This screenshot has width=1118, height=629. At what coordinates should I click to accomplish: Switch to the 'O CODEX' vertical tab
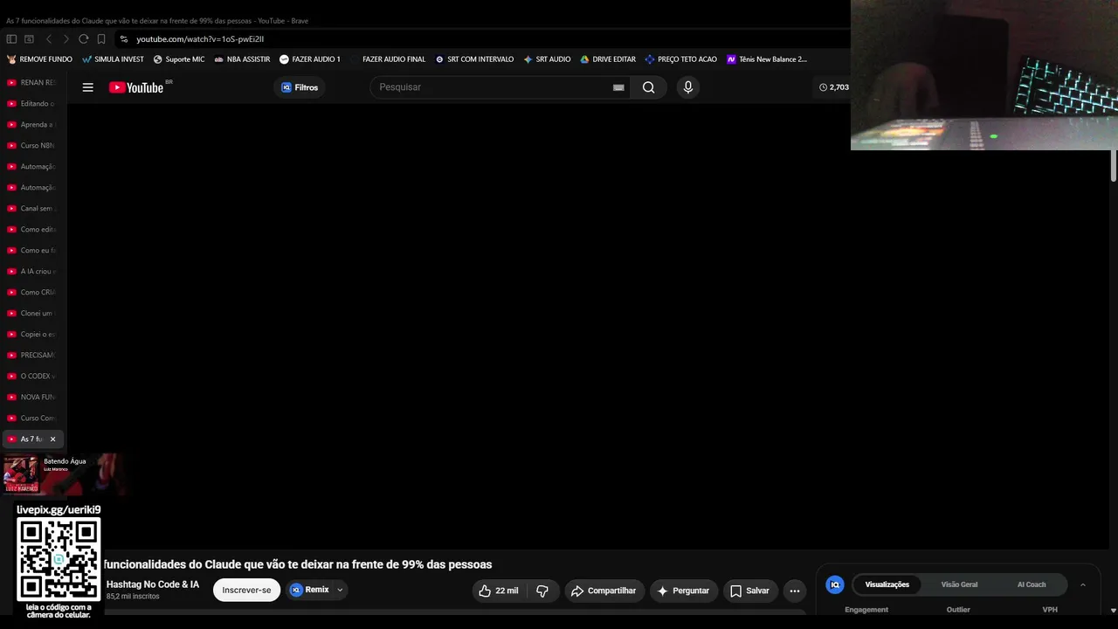pos(31,377)
